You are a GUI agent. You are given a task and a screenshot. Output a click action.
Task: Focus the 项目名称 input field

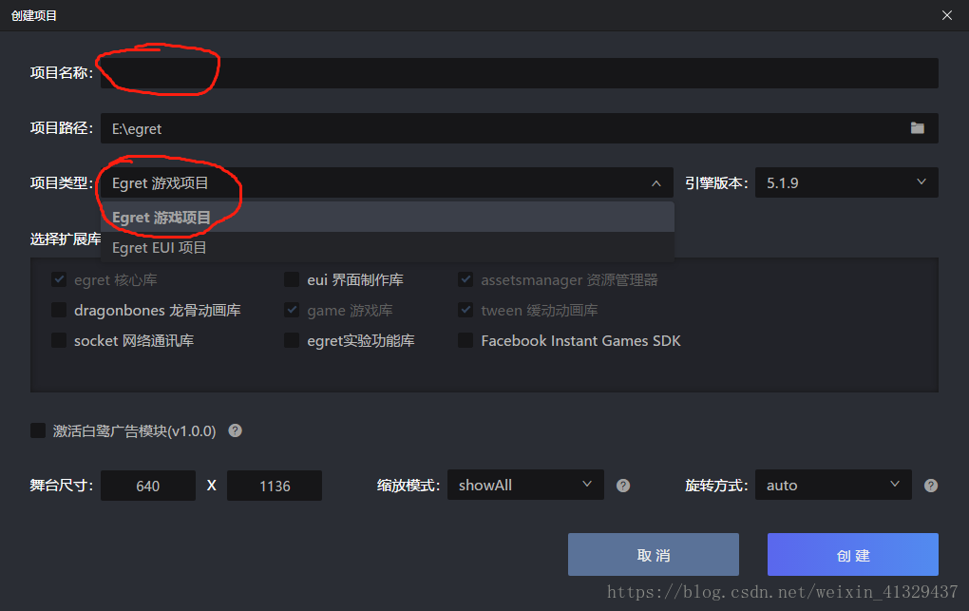coord(519,73)
